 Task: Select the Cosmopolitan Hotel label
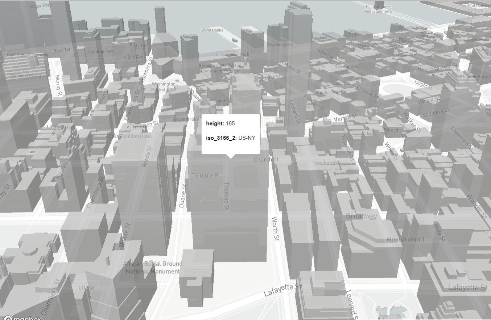pos(131,136)
